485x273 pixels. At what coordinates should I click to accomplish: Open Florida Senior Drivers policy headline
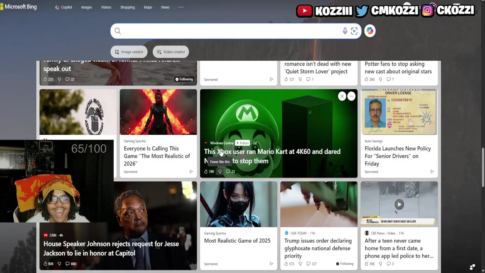pos(398,156)
